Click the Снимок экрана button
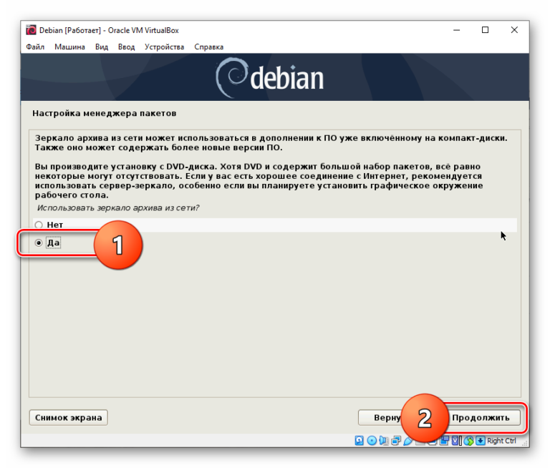550x468 pixels. click(x=69, y=417)
